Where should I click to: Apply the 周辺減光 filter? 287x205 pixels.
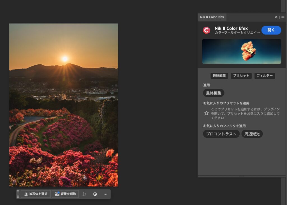[x=252, y=134]
